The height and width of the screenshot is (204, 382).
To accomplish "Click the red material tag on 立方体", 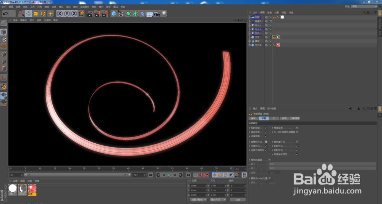I will [278, 45].
